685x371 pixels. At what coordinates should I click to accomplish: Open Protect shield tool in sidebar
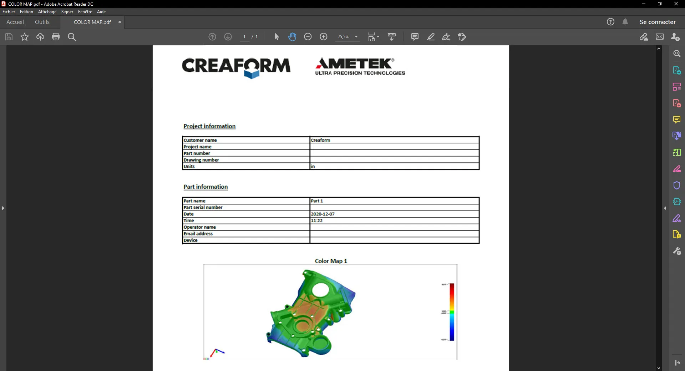(x=677, y=185)
